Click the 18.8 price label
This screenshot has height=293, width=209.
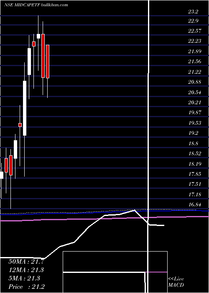[x=193, y=144]
